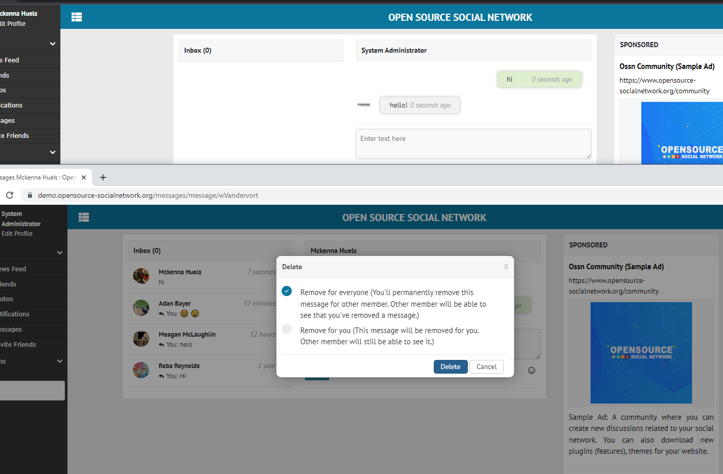Click the emoji smiley beside the message box
This screenshot has width=723, height=474.
(531, 370)
